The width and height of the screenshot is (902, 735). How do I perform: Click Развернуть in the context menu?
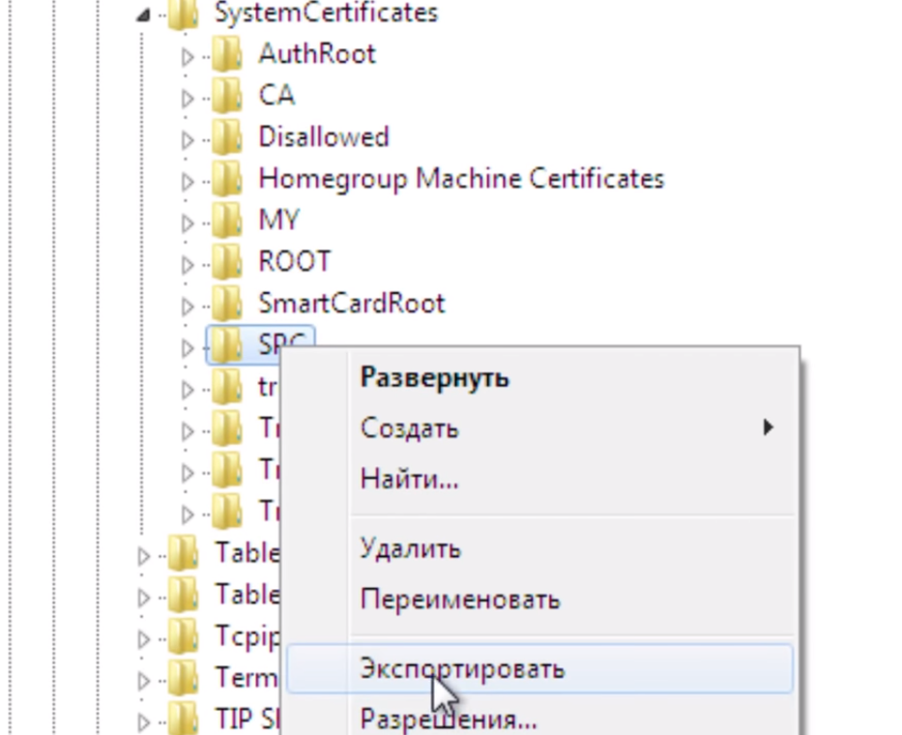[434, 377]
